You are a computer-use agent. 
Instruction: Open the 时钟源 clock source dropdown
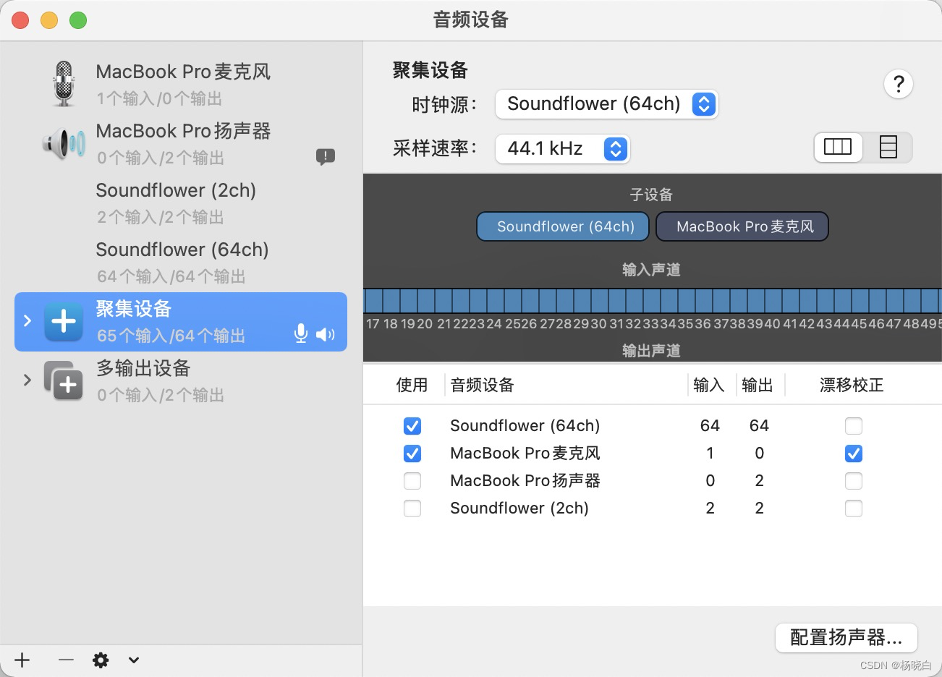tap(606, 104)
